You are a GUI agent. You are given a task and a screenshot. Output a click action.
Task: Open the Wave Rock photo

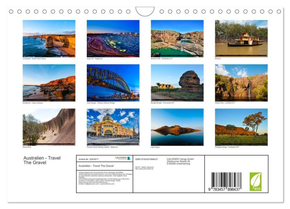pos(49,127)
